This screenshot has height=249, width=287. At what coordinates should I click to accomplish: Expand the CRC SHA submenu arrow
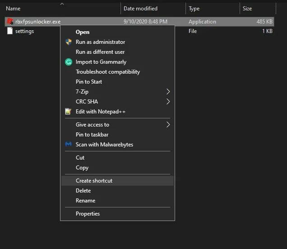(x=168, y=102)
